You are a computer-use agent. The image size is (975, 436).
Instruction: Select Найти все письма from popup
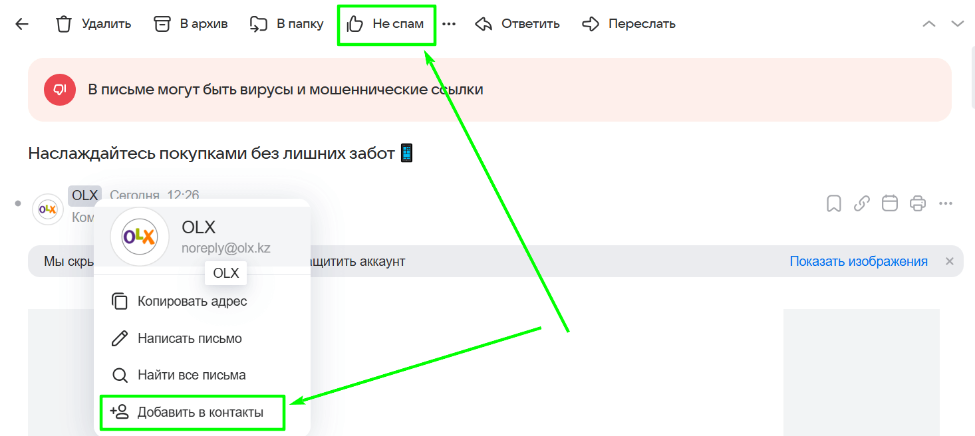click(202, 375)
